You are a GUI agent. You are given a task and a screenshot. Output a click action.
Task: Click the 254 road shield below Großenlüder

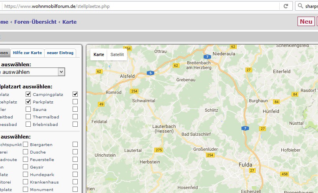point(210,155)
